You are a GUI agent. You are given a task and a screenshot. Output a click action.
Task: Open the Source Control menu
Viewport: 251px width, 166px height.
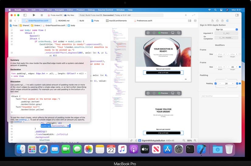[105, 10]
